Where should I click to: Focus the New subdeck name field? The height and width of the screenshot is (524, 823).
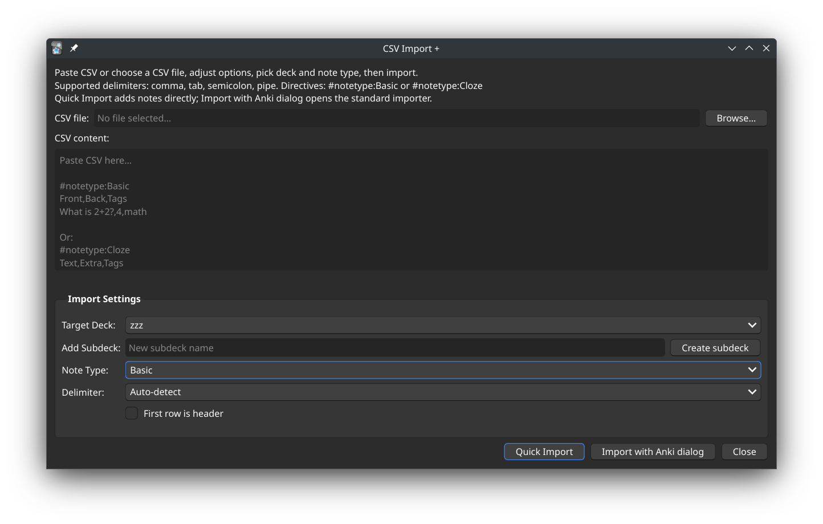pyautogui.click(x=395, y=348)
